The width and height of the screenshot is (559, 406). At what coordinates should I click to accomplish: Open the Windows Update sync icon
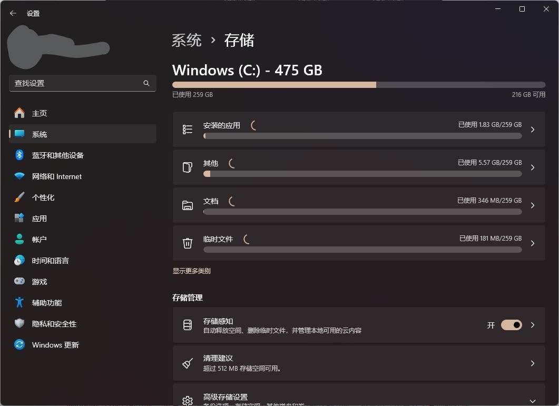click(x=19, y=345)
